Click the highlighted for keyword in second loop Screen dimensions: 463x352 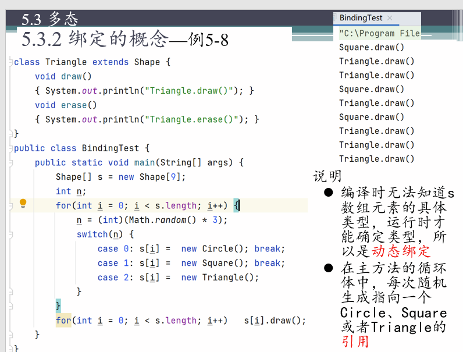click(63, 321)
